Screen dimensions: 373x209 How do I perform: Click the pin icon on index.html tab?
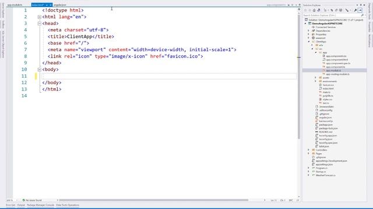(x=47, y=5)
